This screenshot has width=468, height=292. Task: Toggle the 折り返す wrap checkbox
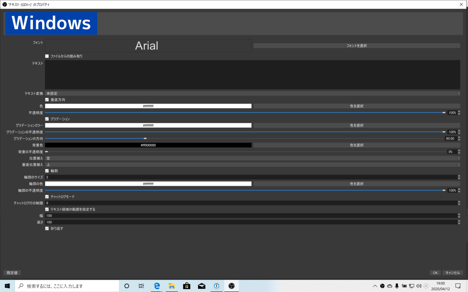point(47,228)
